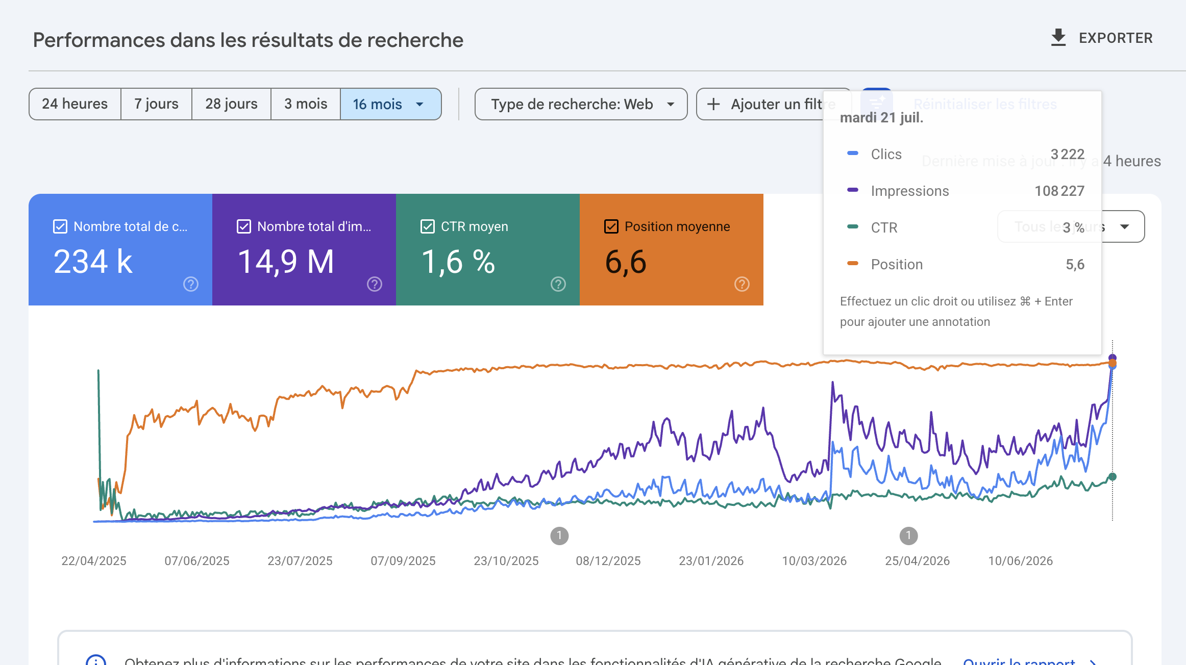This screenshot has width=1186, height=665.
Task: Click the 23/10/2025 axis date label
Action: point(506,560)
